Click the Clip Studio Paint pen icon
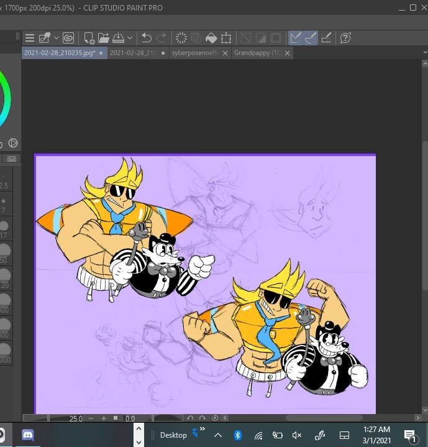The image size is (428, 447). click(45, 38)
